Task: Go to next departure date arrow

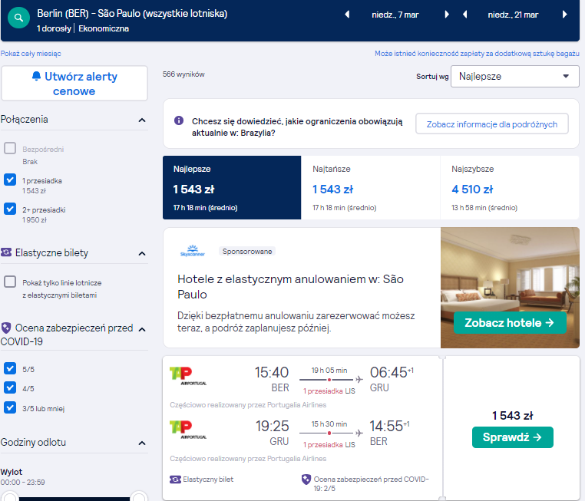Action: click(x=447, y=15)
